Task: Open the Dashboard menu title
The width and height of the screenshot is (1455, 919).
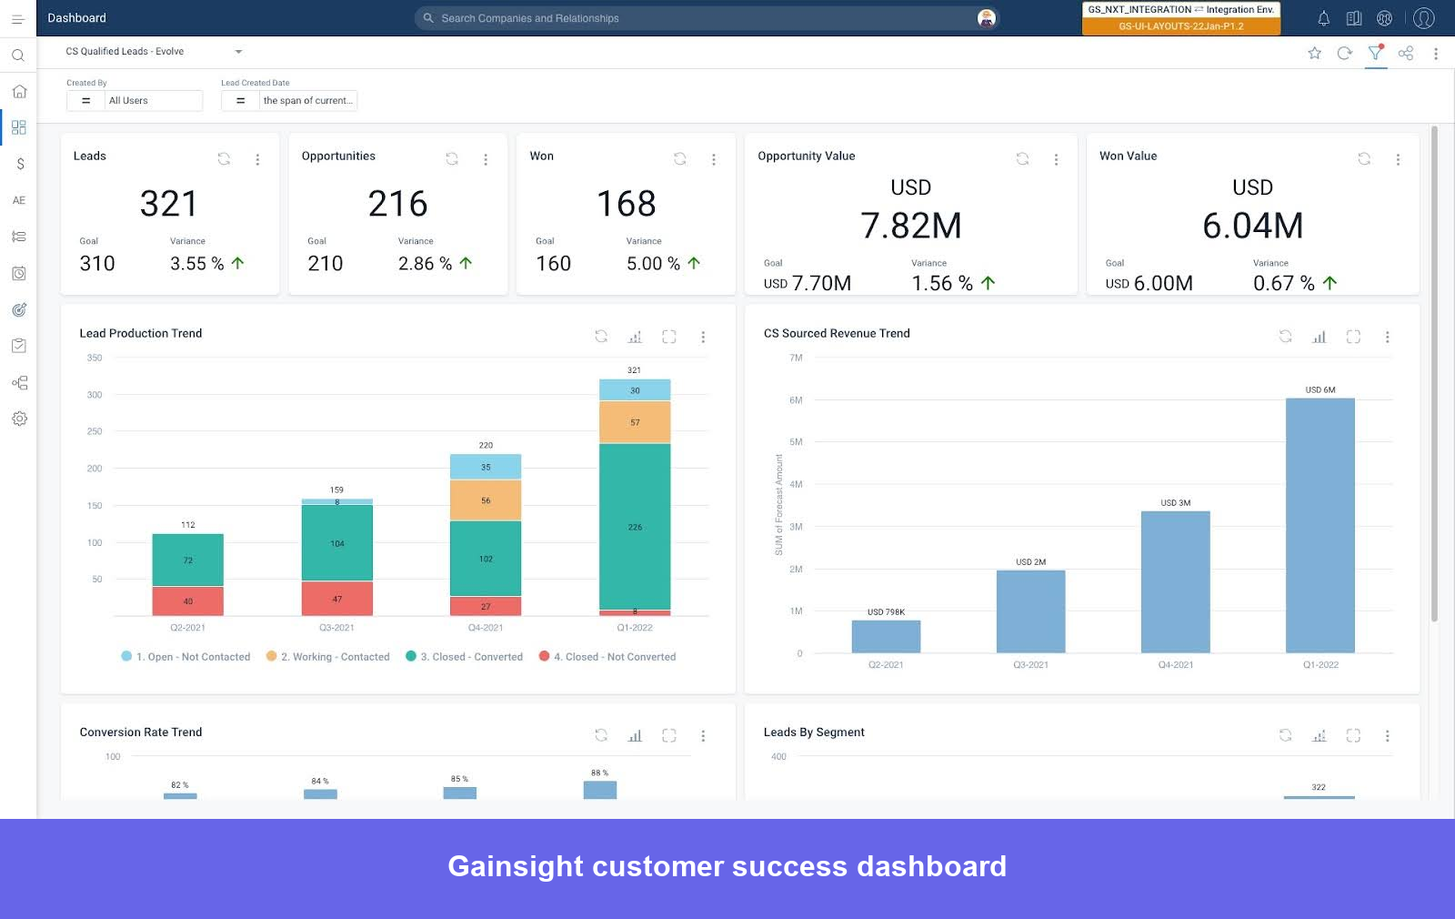Action: click(76, 17)
